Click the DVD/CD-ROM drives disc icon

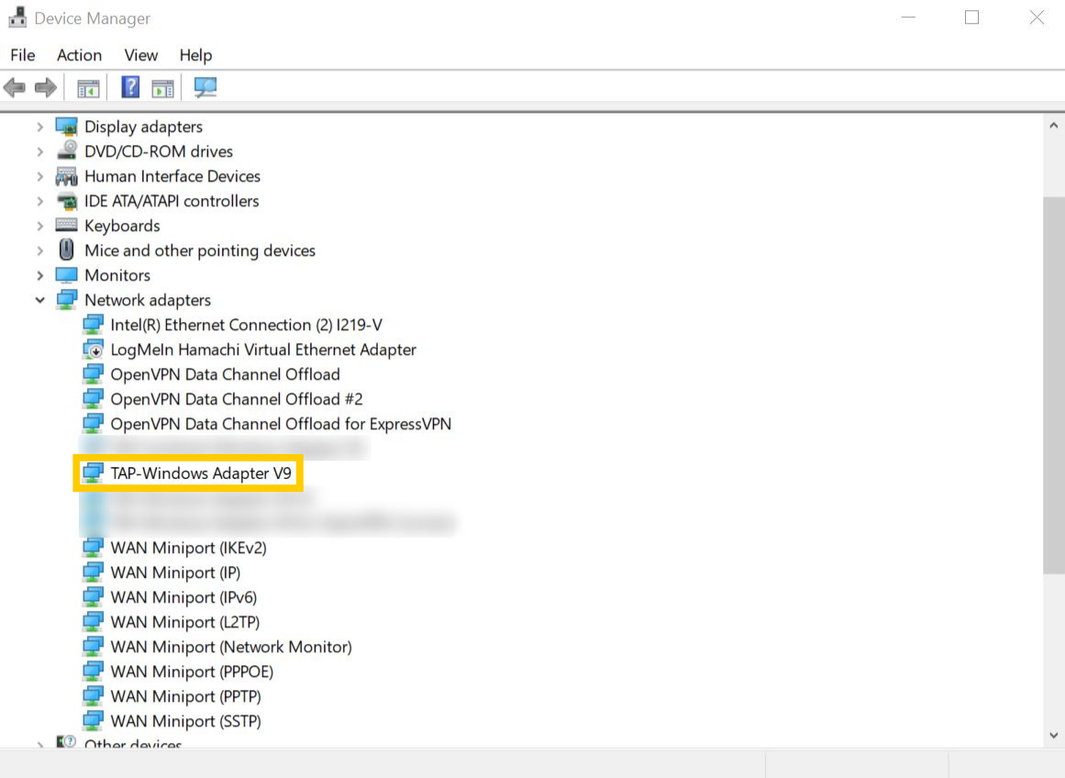[x=67, y=150]
